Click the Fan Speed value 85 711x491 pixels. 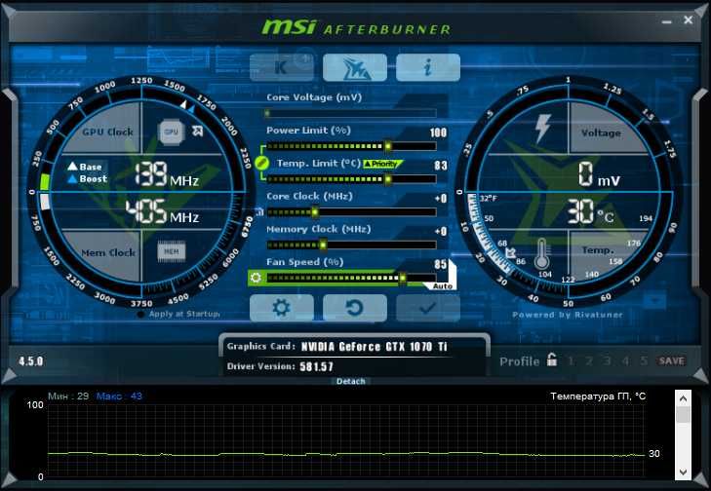(440, 265)
